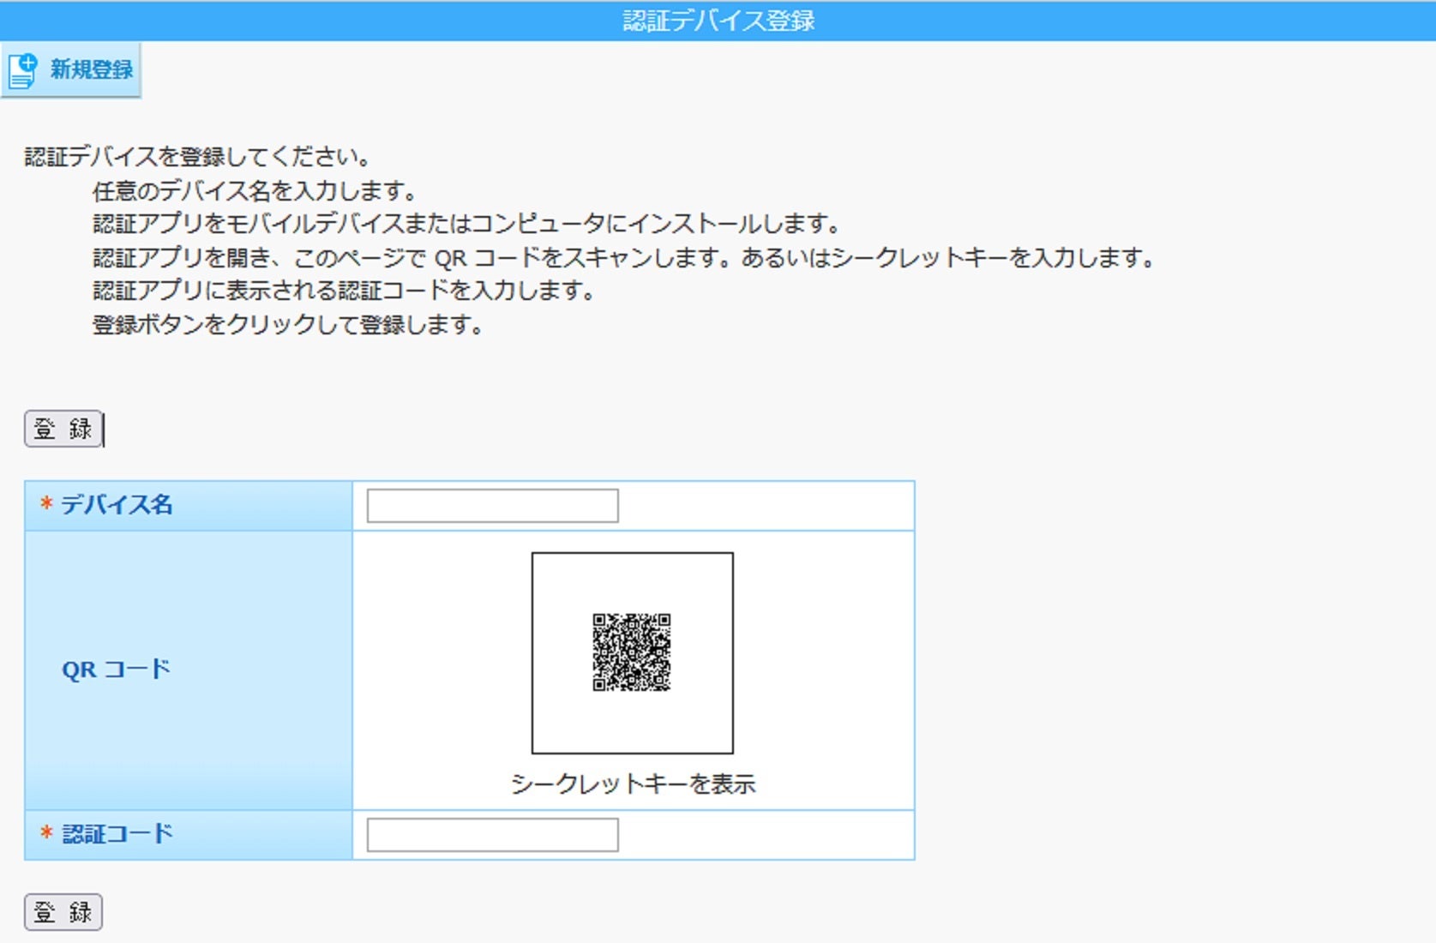Click the instruction 認証アプリに表示される認証コードを入力します。
Screen dimensions: 1436x943
pos(345,291)
